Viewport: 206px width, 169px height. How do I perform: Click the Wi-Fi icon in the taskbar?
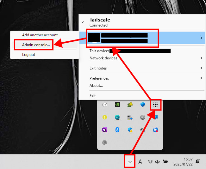150,161
